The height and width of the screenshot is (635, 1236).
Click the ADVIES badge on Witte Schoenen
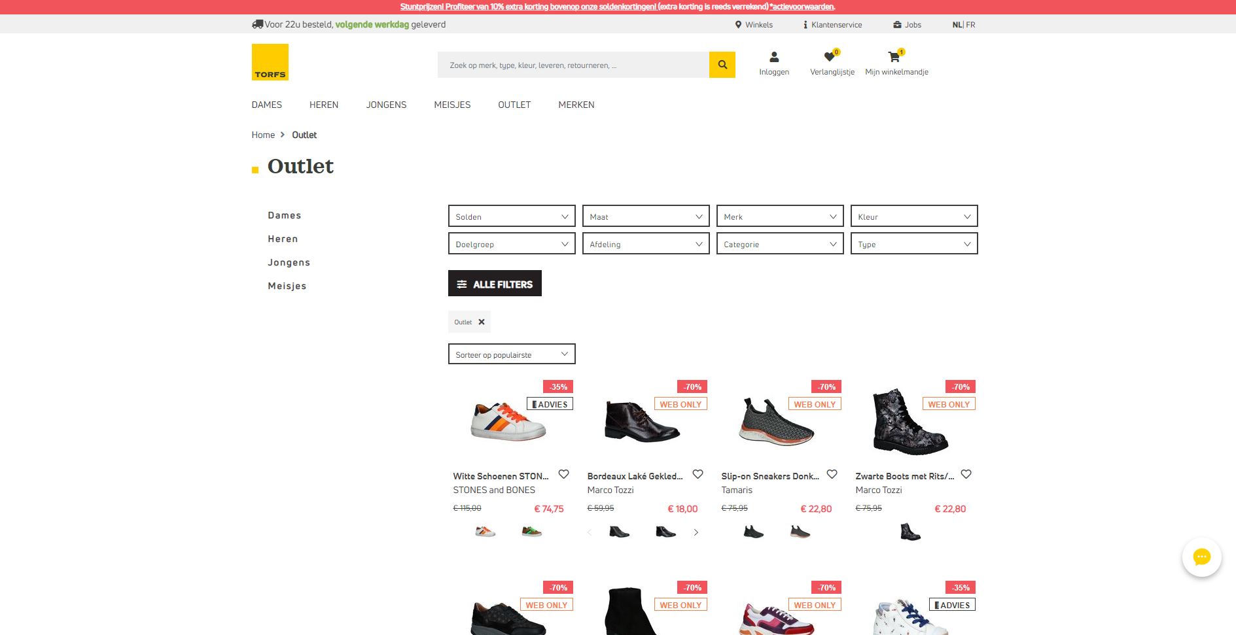550,404
